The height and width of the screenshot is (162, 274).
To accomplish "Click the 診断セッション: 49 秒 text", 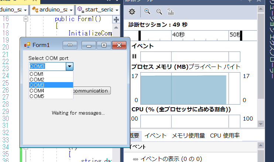I will tap(158, 24).
